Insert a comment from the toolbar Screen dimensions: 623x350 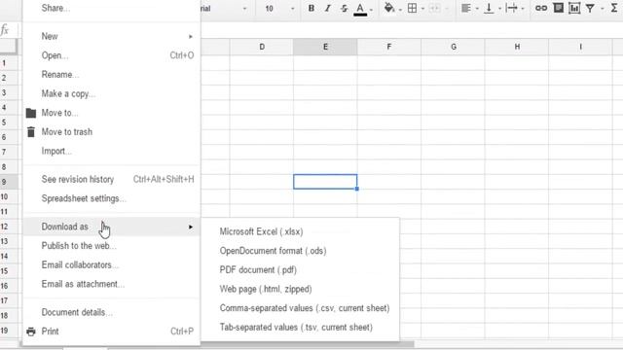click(x=558, y=8)
